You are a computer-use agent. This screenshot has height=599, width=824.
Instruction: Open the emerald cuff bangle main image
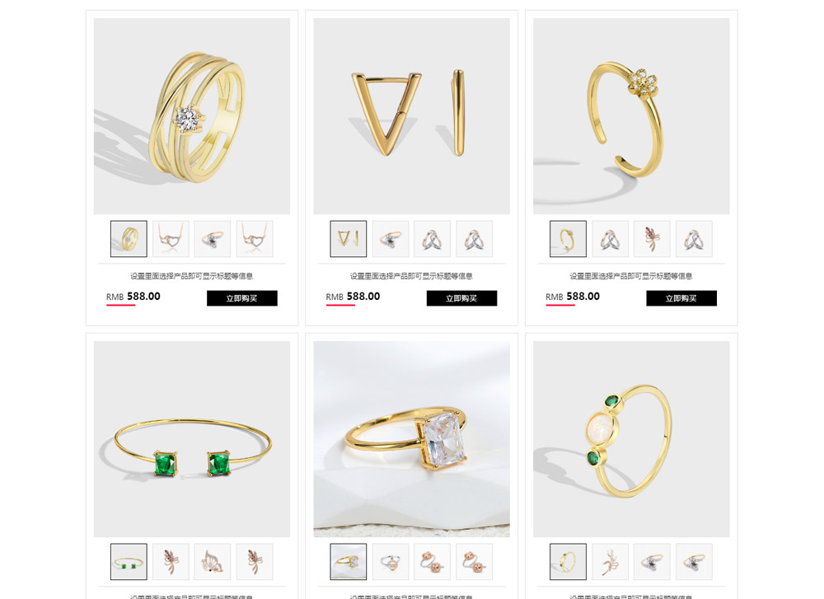192,439
